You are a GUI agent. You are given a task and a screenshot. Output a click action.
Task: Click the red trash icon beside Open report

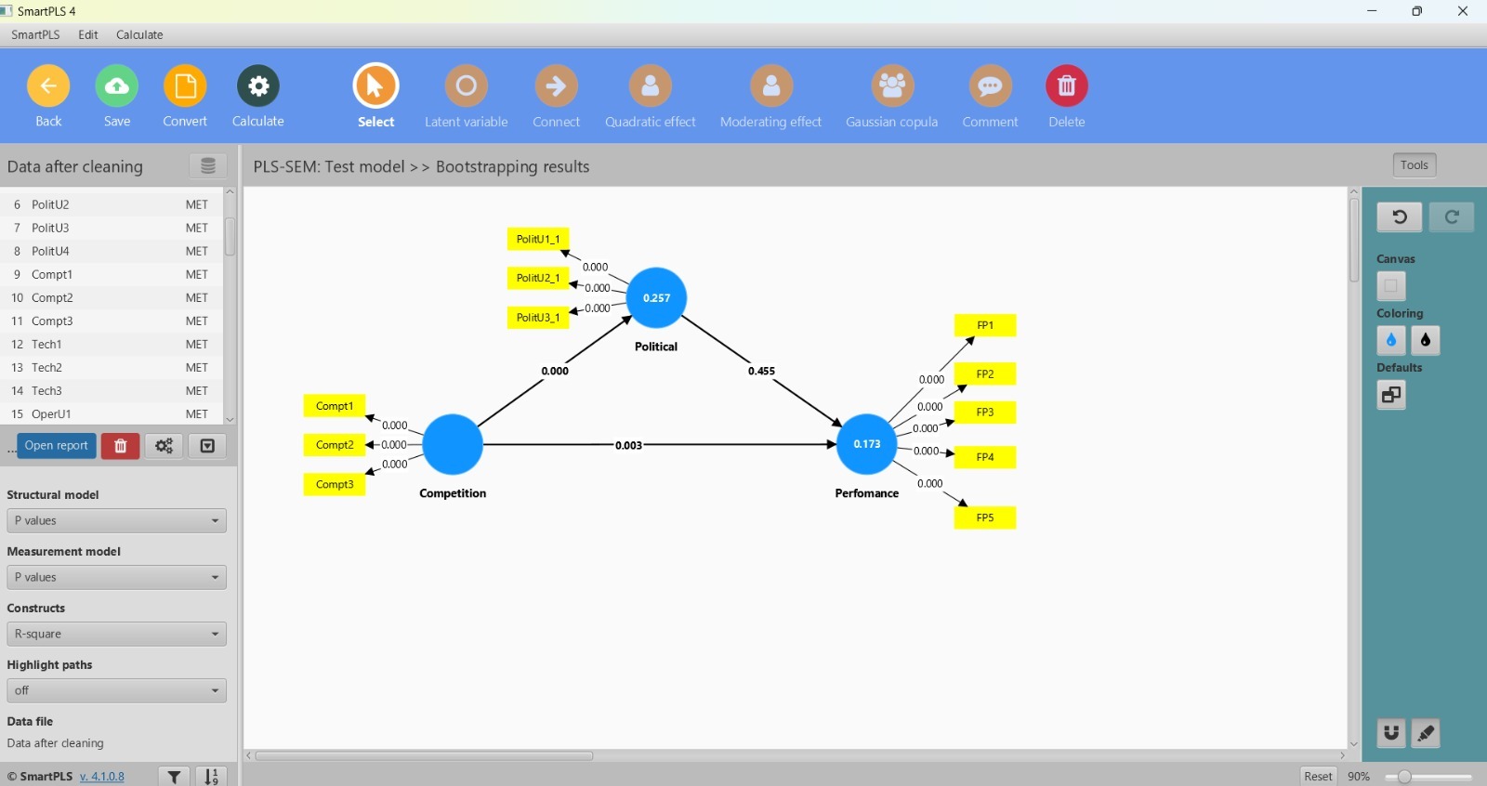tap(120, 446)
